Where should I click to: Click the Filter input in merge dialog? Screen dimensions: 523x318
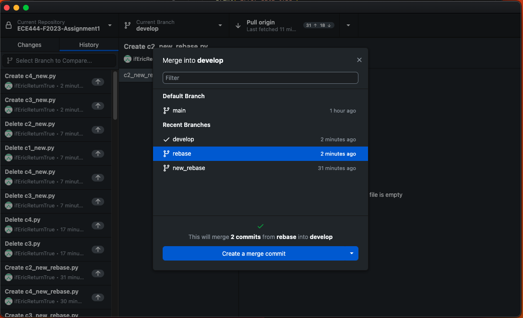261,78
